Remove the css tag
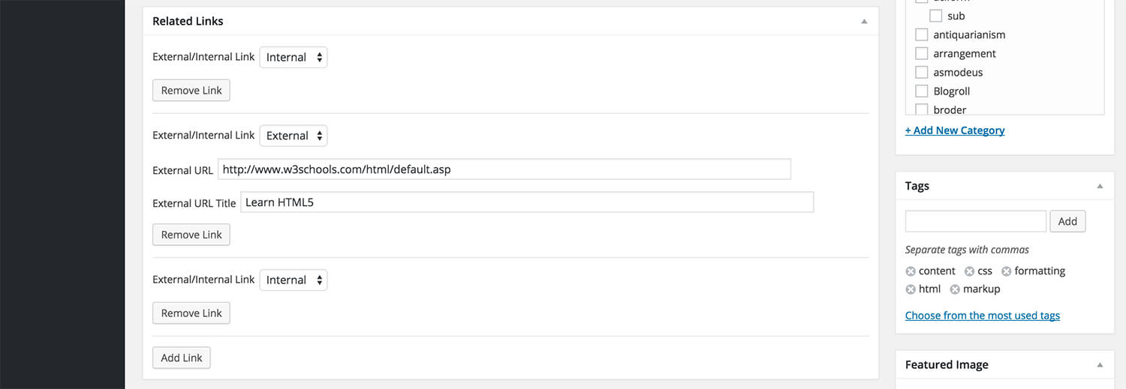 (x=969, y=271)
